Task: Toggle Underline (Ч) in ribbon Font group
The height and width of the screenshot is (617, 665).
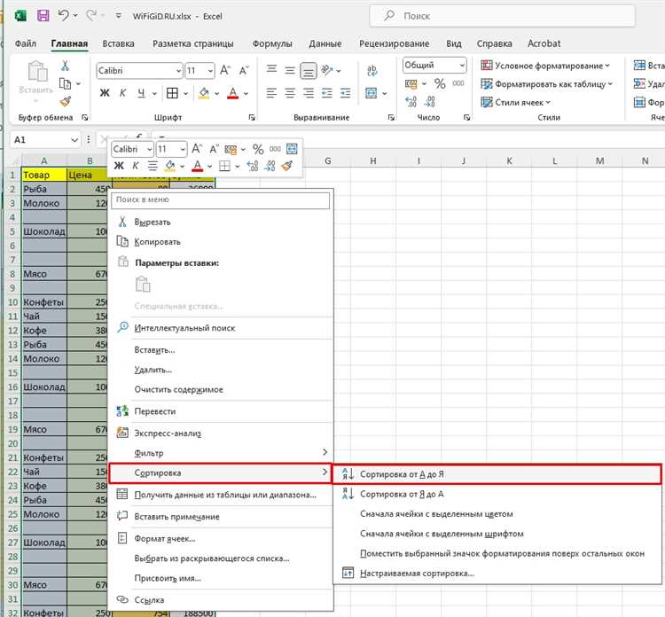Action: (141, 93)
